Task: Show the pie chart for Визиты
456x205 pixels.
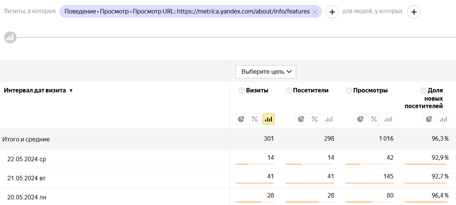Action: [x=241, y=119]
